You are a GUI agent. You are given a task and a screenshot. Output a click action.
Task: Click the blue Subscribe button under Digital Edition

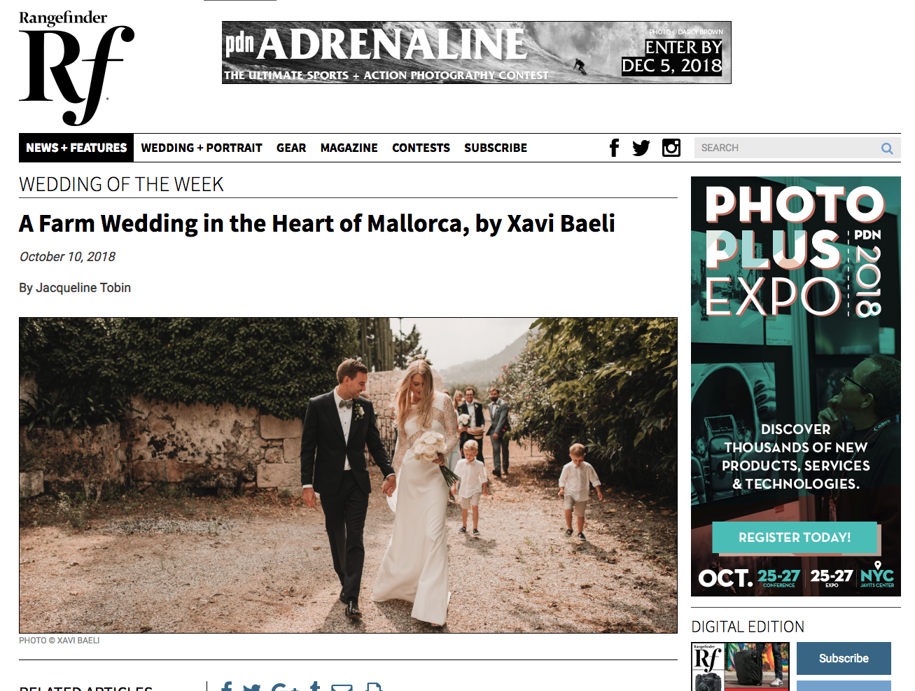844,658
